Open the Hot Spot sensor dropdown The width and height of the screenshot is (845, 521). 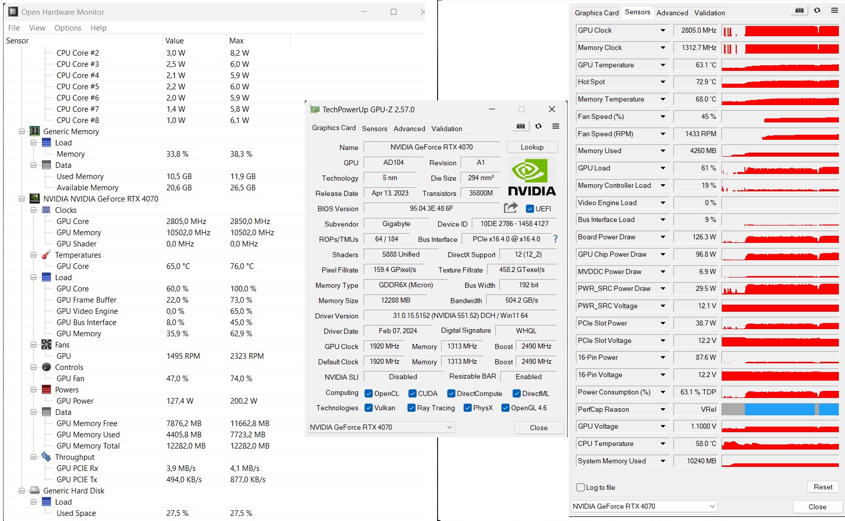663,82
